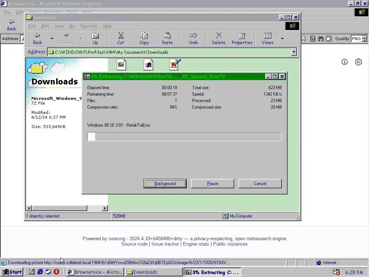Open the Start menu
Screen dimensions: 369x277
pos(12,272)
